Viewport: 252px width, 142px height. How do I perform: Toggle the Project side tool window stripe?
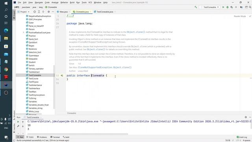[x=14, y=15]
